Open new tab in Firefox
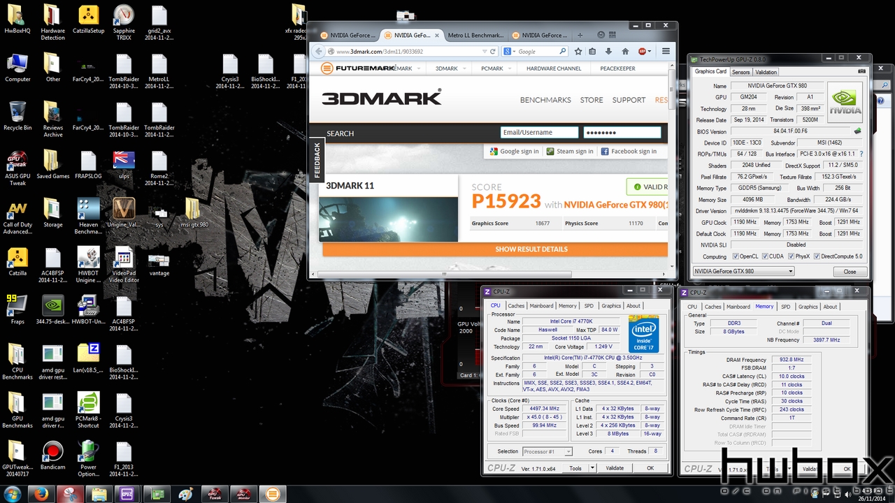This screenshot has width=895, height=503. (x=580, y=35)
